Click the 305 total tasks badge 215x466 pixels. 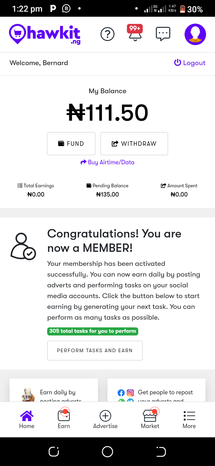click(x=93, y=331)
